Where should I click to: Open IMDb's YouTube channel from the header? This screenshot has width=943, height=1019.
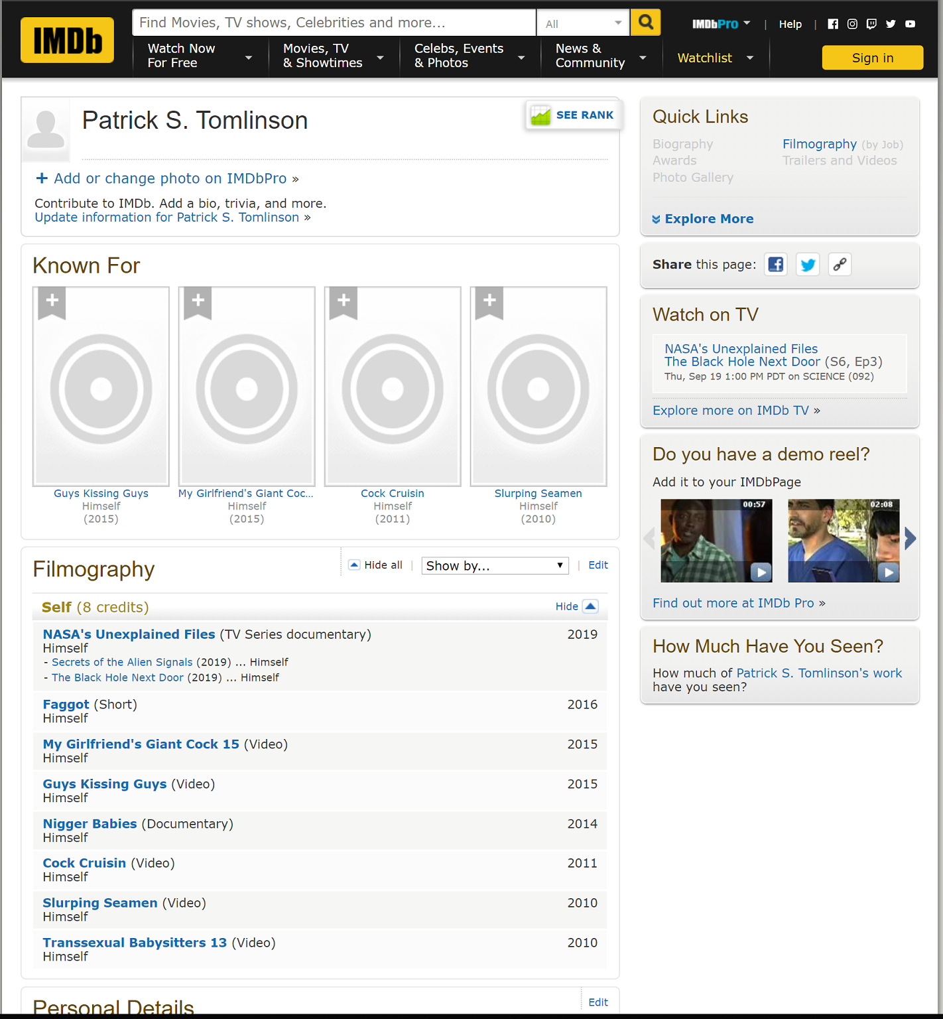click(910, 24)
